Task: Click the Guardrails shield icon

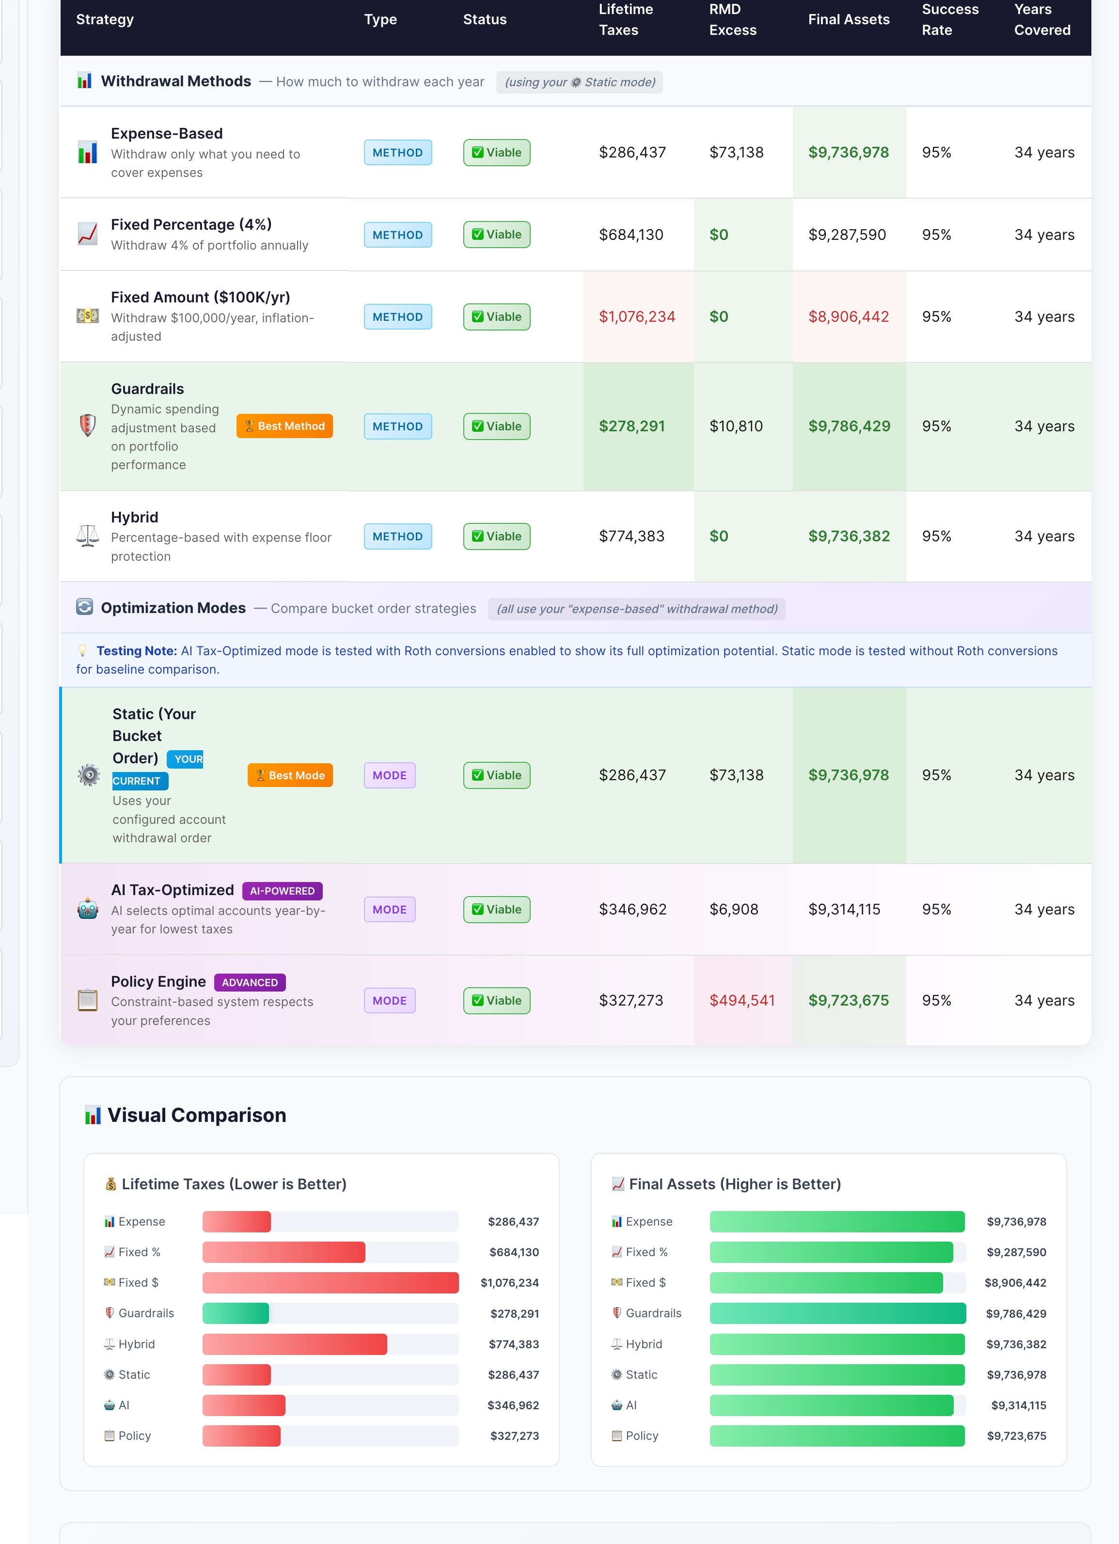Action: 87,425
